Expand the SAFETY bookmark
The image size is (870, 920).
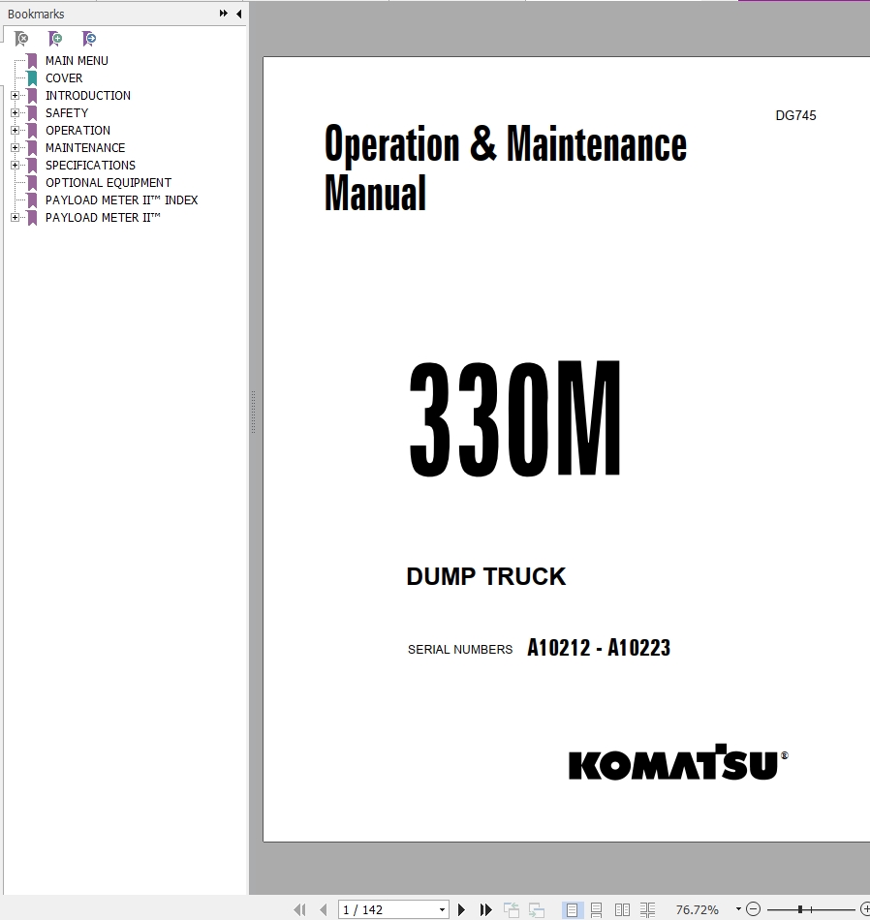(x=16, y=112)
